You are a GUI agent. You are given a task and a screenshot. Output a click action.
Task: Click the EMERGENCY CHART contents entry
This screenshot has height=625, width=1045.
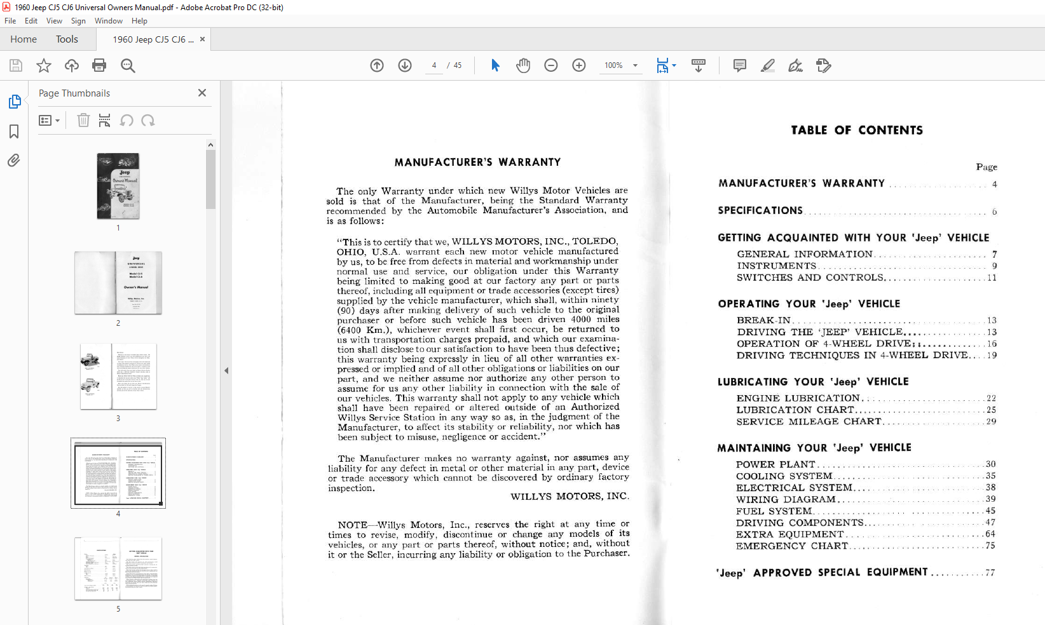coord(866,546)
